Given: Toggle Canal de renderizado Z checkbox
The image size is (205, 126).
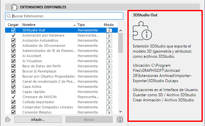Looking at the screenshot, I should [x=13, y=81].
